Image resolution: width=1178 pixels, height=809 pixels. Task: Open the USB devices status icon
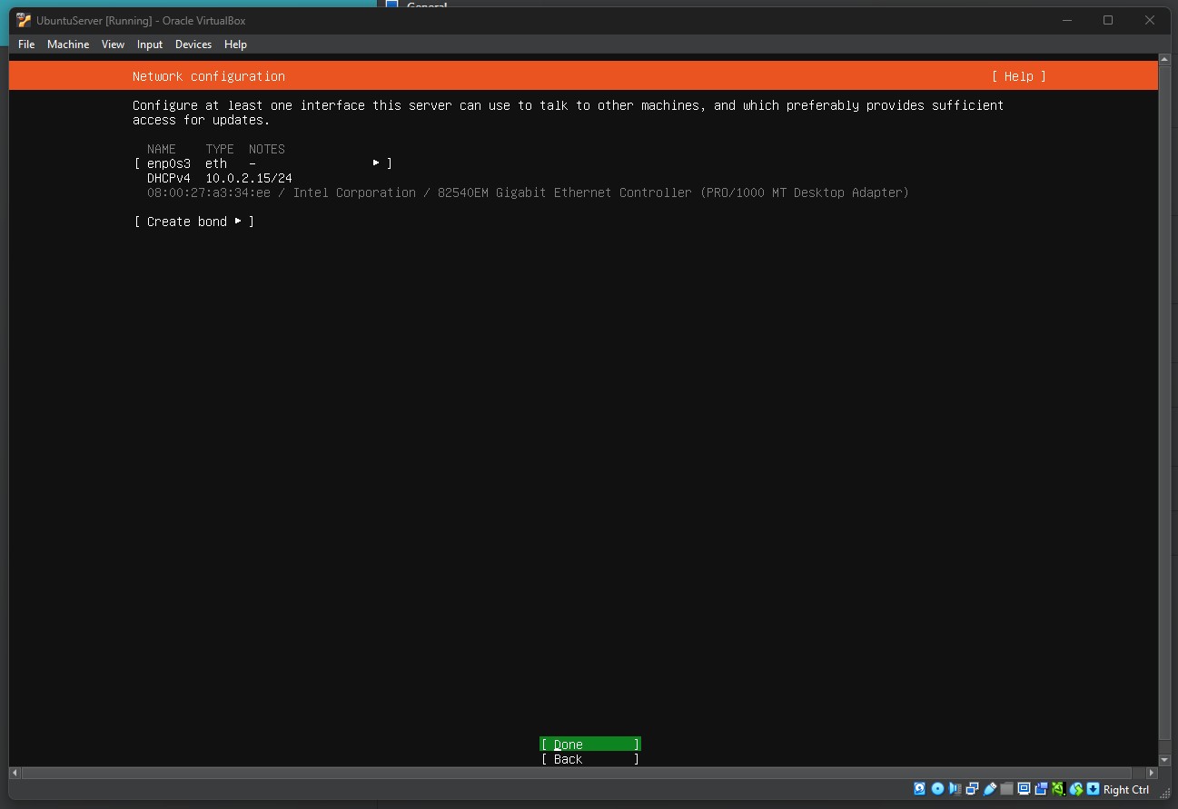coord(990,789)
